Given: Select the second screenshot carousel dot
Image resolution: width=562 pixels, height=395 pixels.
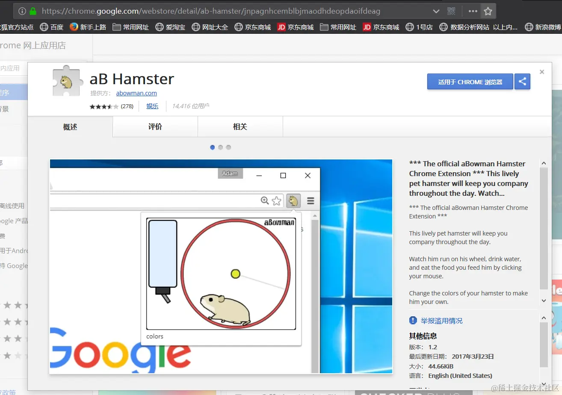Looking at the screenshot, I should (x=221, y=147).
